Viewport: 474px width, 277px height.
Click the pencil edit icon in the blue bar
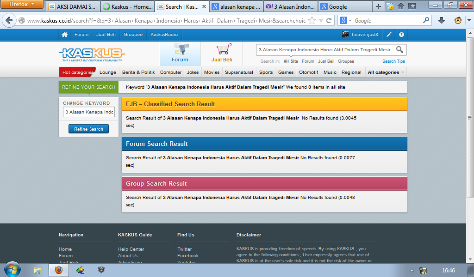[389, 35]
